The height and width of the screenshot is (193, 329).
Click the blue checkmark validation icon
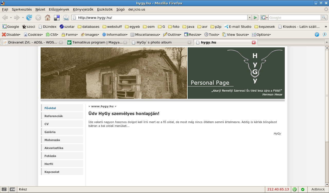point(317,34)
